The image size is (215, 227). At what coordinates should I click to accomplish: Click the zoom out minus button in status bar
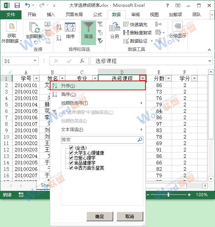click(x=148, y=195)
